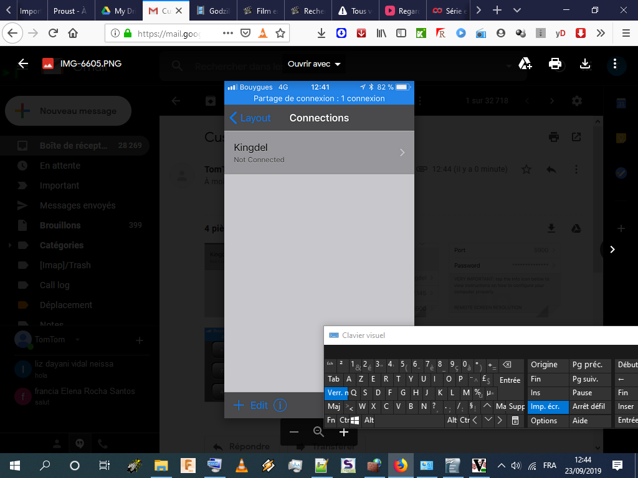Show hidden system tray icons
The height and width of the screenshot is (478, 638).
point(502,466)
